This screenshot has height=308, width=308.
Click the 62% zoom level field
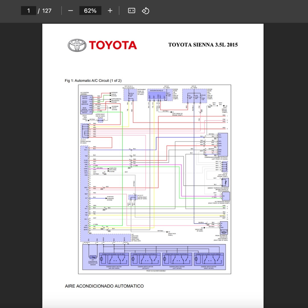(x=90, y=11)
